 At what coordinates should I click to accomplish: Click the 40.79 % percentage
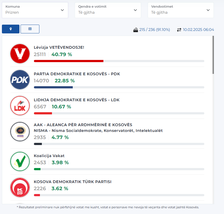point(62,54)
